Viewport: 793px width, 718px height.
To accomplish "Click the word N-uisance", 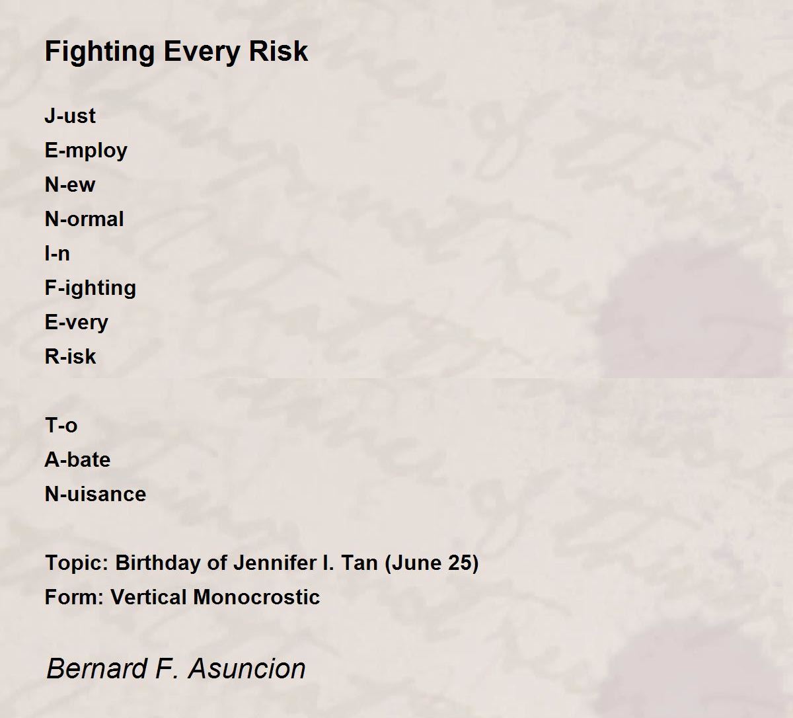I will pos(96,494).
